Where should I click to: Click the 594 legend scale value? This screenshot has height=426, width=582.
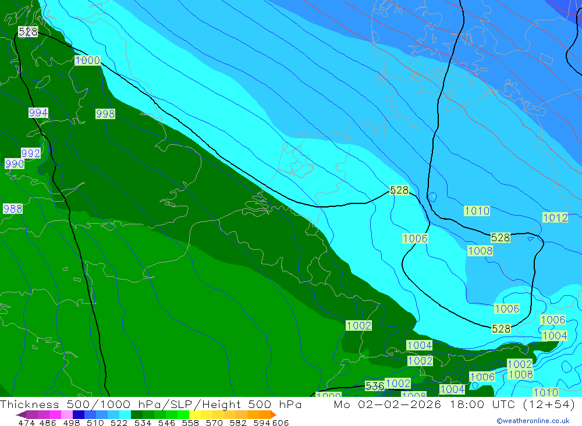tap(262, 423)
